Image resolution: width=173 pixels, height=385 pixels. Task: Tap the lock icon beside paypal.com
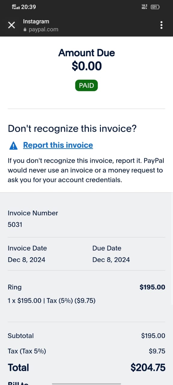point(25,30)
